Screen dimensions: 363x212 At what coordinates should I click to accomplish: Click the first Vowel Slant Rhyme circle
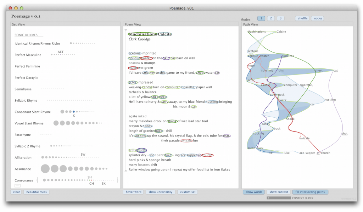(56, 123)
